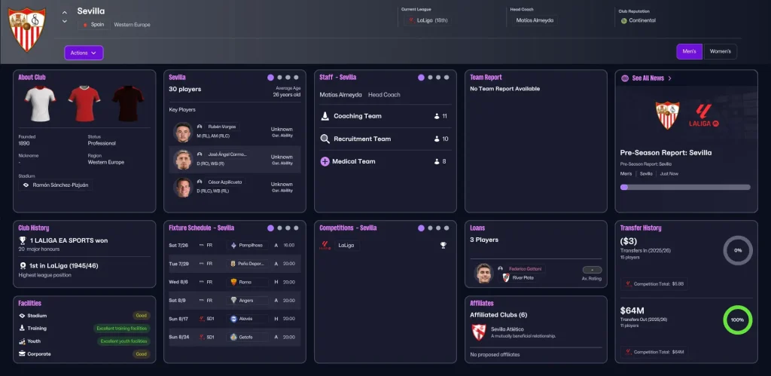Select second page dot in Sevilla squad panel
771x376 pixels.
[x=279, y=78]
